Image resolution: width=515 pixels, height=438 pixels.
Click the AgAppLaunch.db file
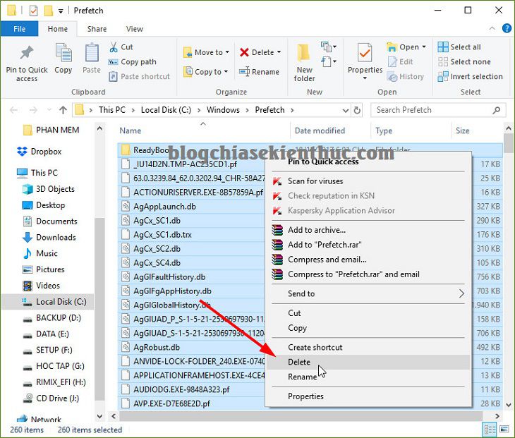coord(164,207)
